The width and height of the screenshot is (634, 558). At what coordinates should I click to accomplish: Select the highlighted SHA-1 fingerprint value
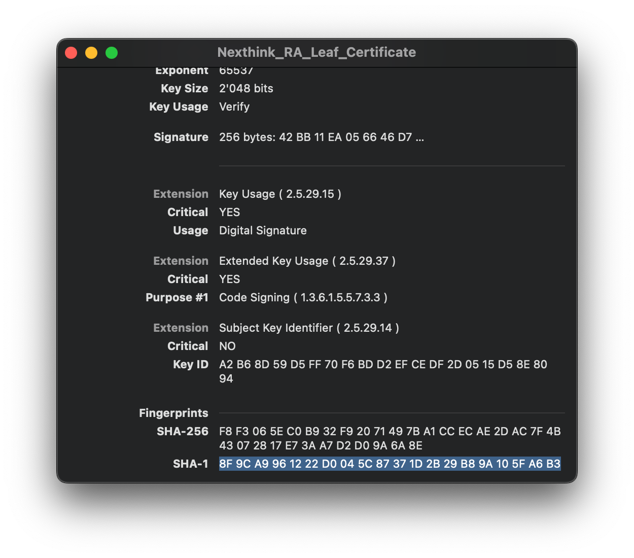point(390,464)
